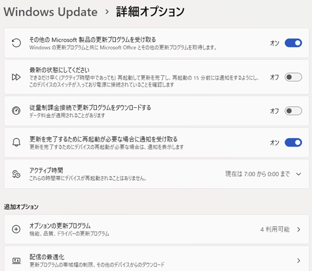Click the plus circle optional updates icon
Image resolution: width=312 pixels, height=271 pixels.
tap(16, 229)
